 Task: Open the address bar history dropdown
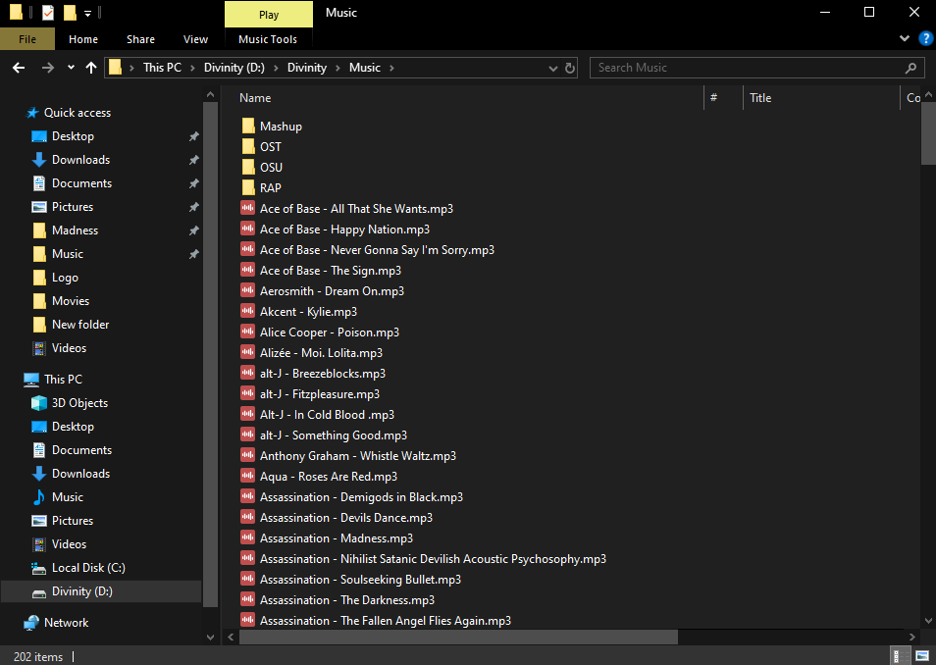552,68
